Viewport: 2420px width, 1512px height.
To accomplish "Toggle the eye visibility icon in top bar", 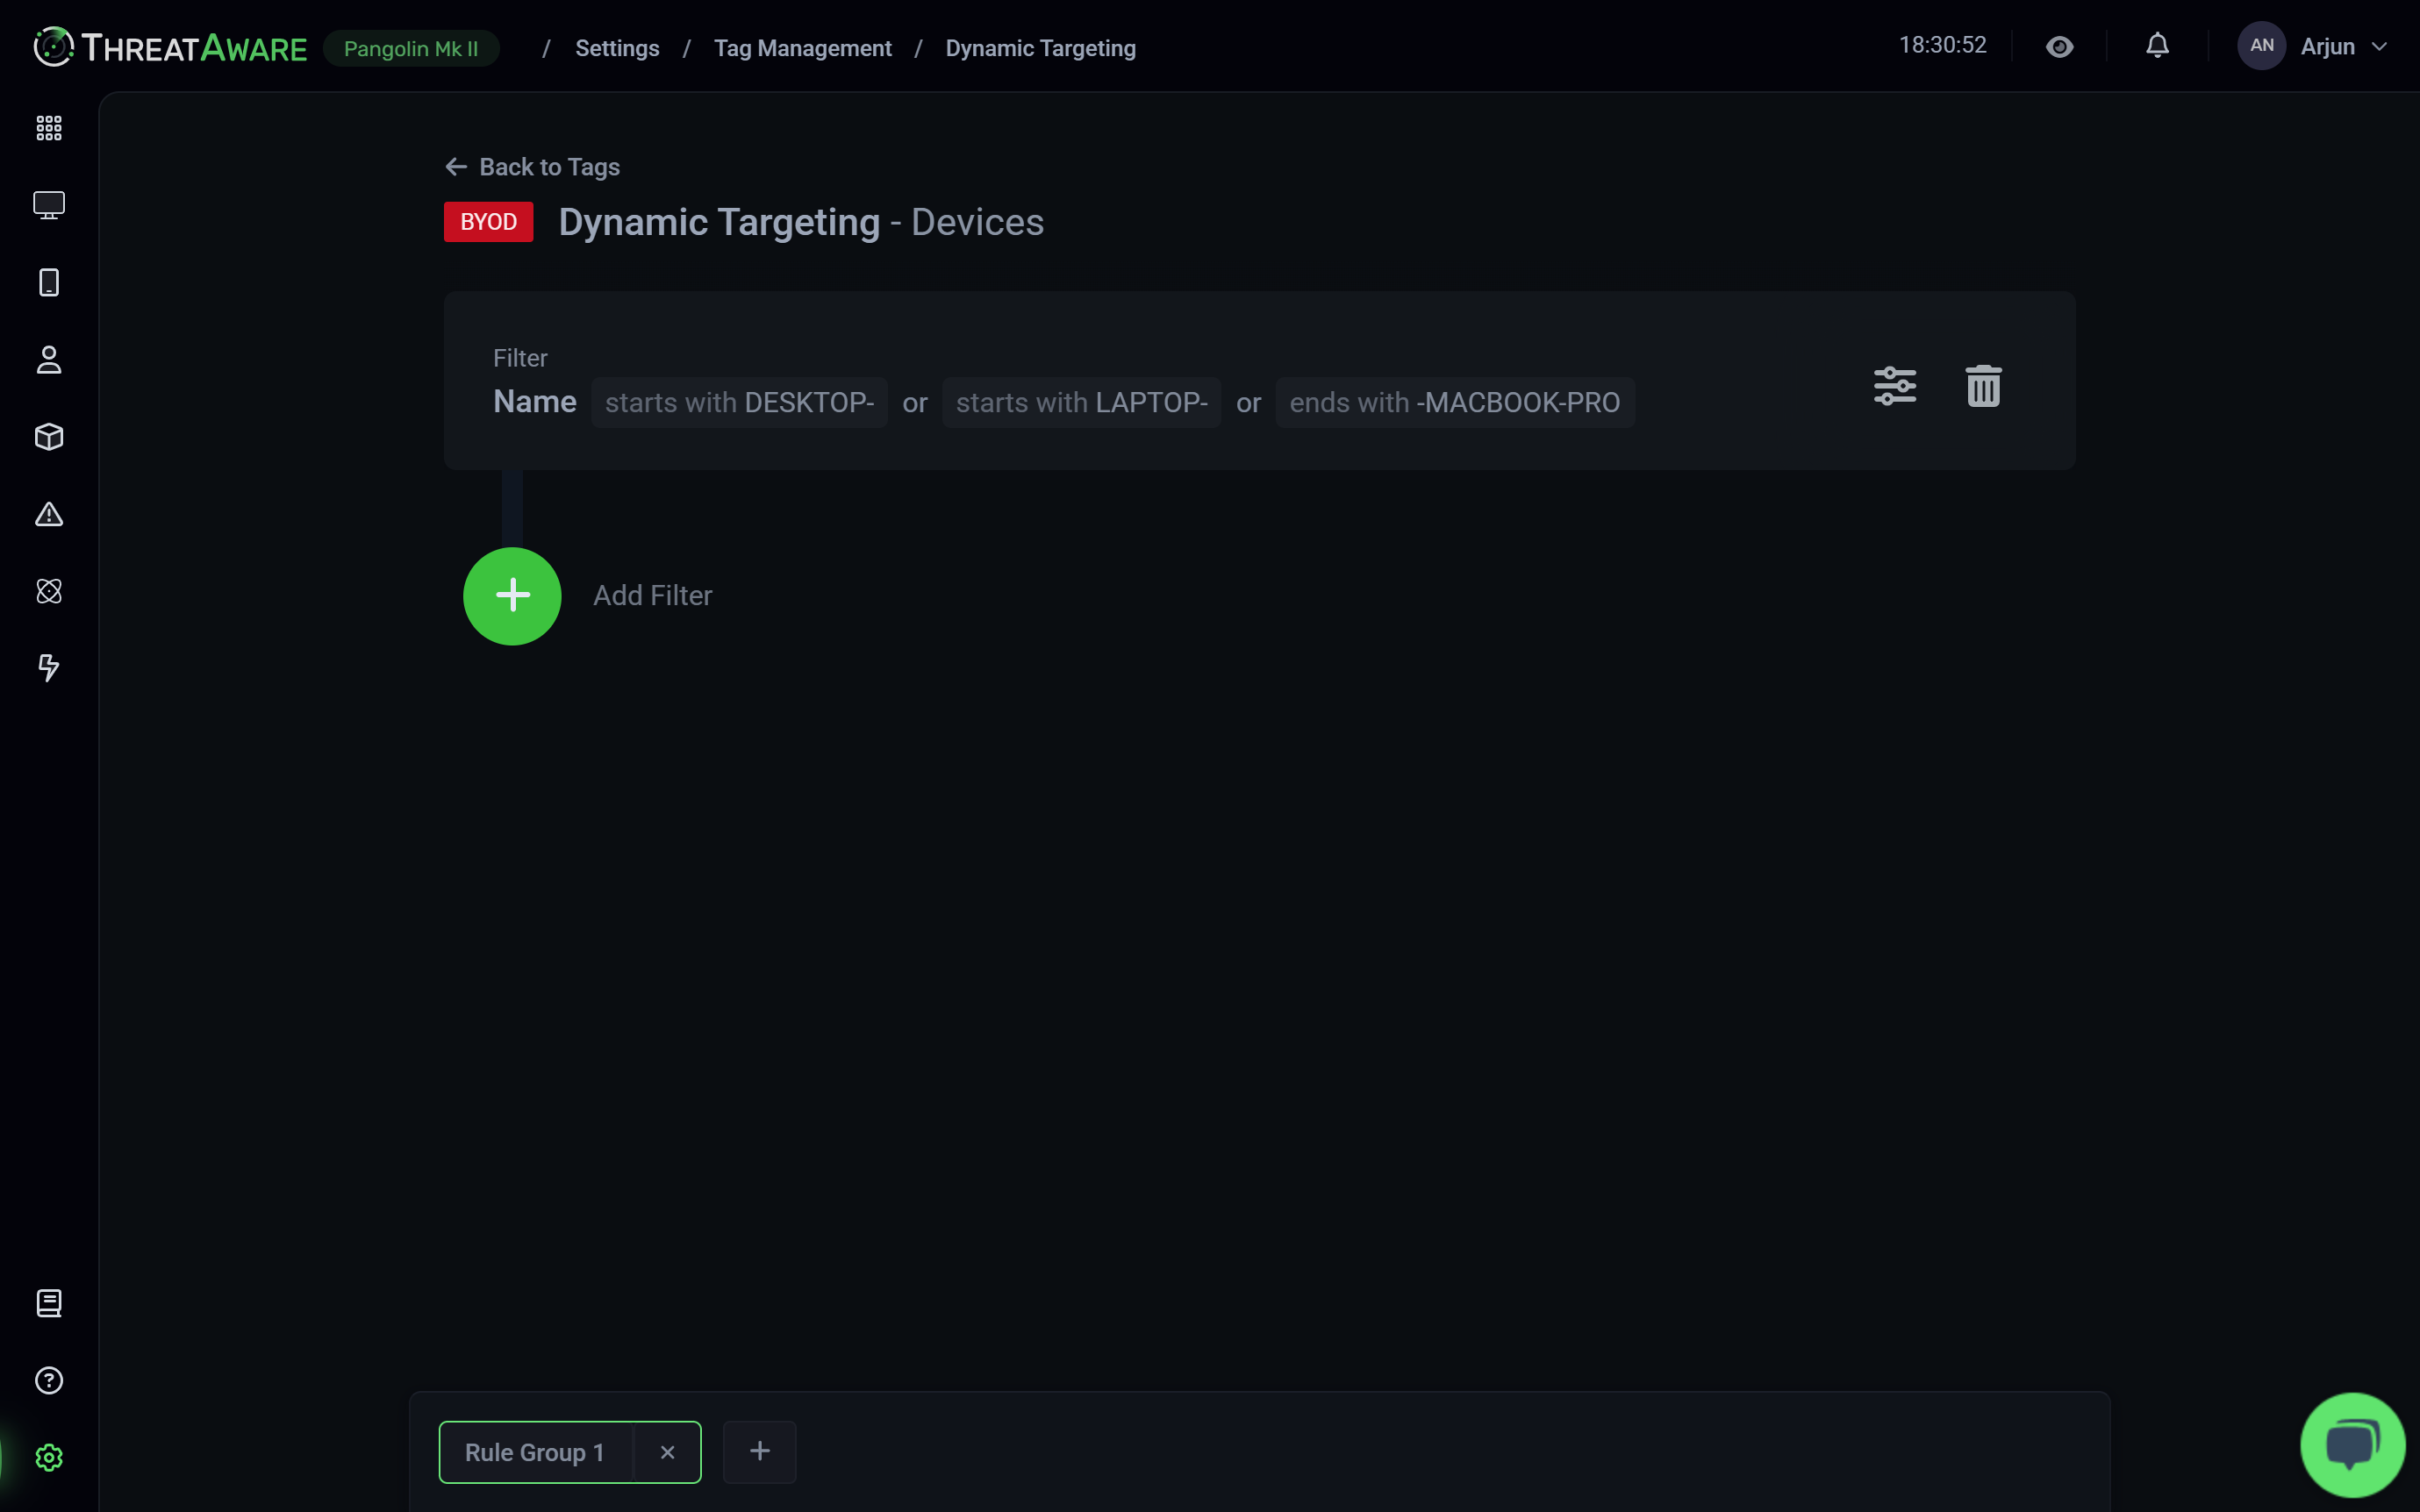I will pyautogui.click(x=2058, y=46).
